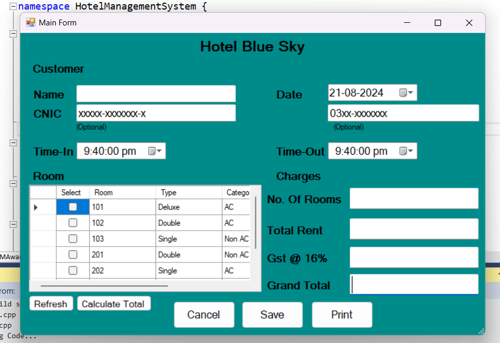Click the vertical scrollbar of room grid
500x343 pixels.
pyautogui.click(x=256, y=223)
